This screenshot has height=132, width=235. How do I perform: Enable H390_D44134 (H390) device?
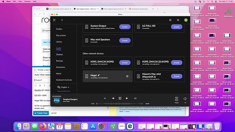pyautogui.click(x=125, y=63)
